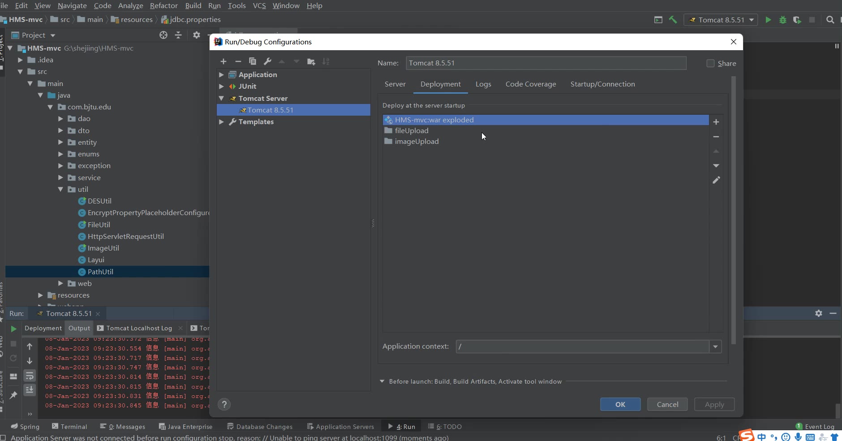842x441 pixels.
Task: Open the Refactor menu
Action: coord(163,5)
